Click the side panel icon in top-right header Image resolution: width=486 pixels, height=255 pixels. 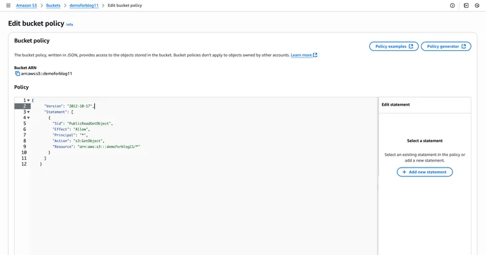pos(466,5)
